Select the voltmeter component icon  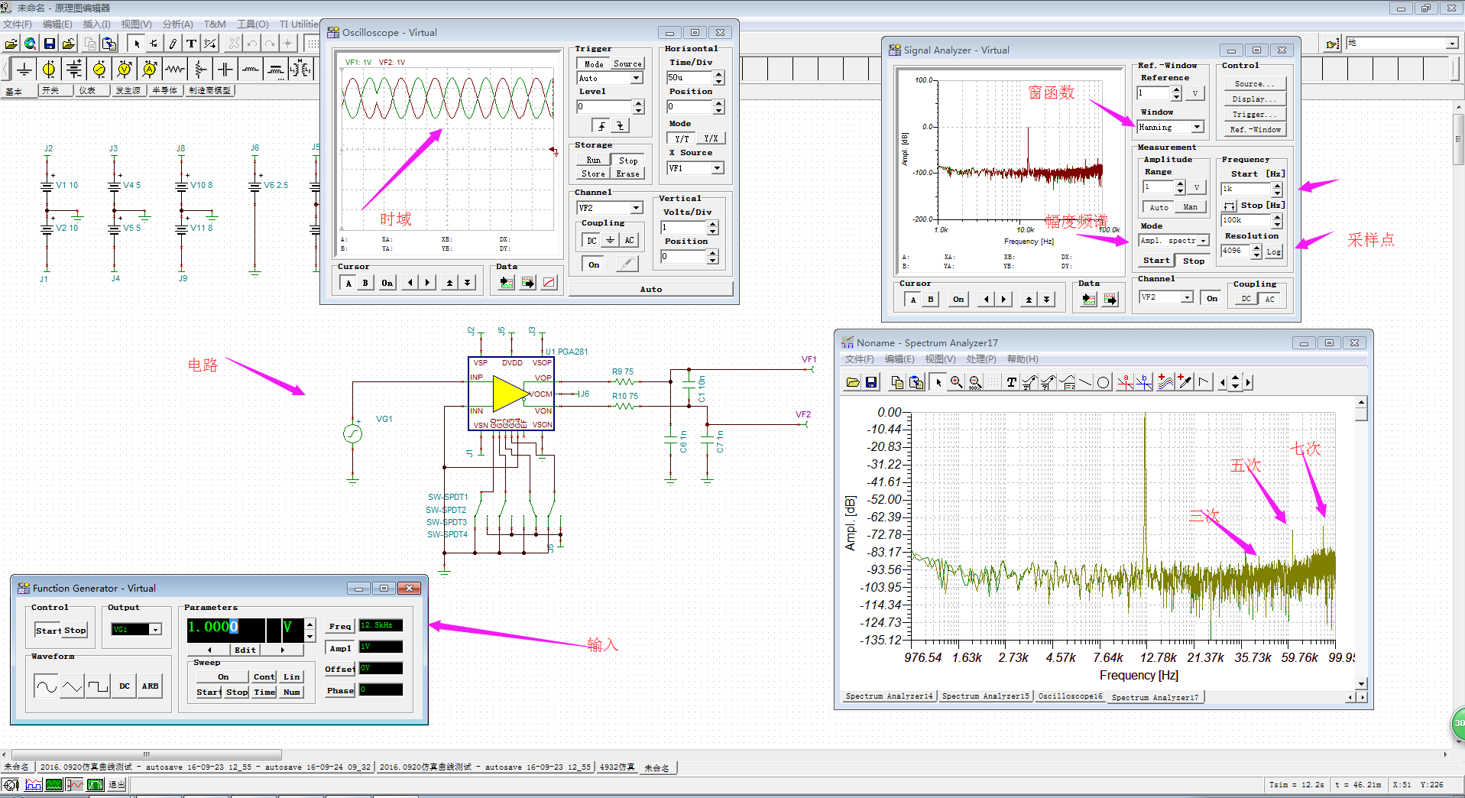(x=125, y=70)
